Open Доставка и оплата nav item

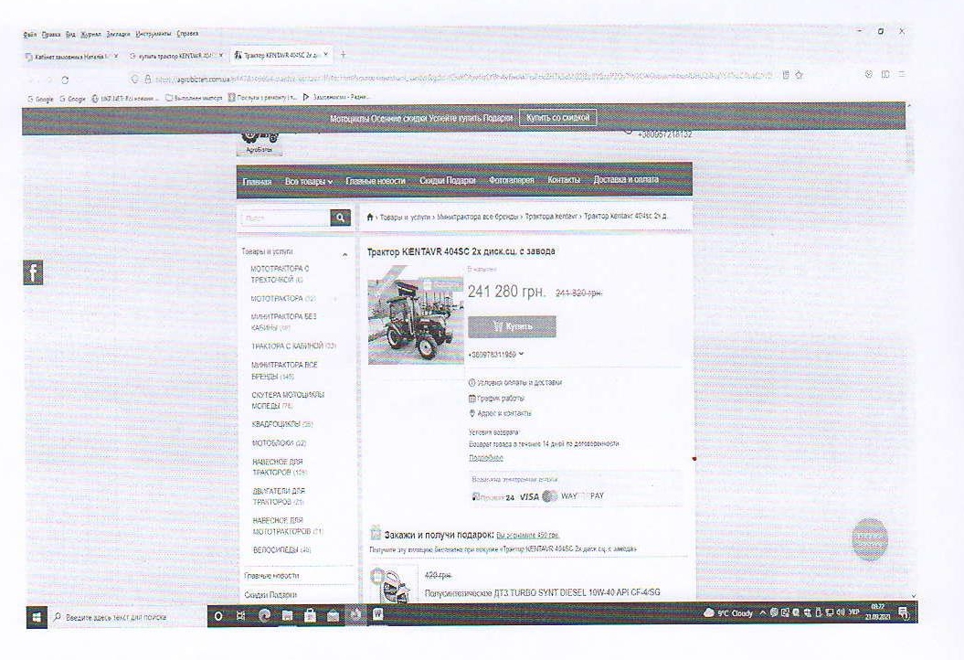[626, 179]
